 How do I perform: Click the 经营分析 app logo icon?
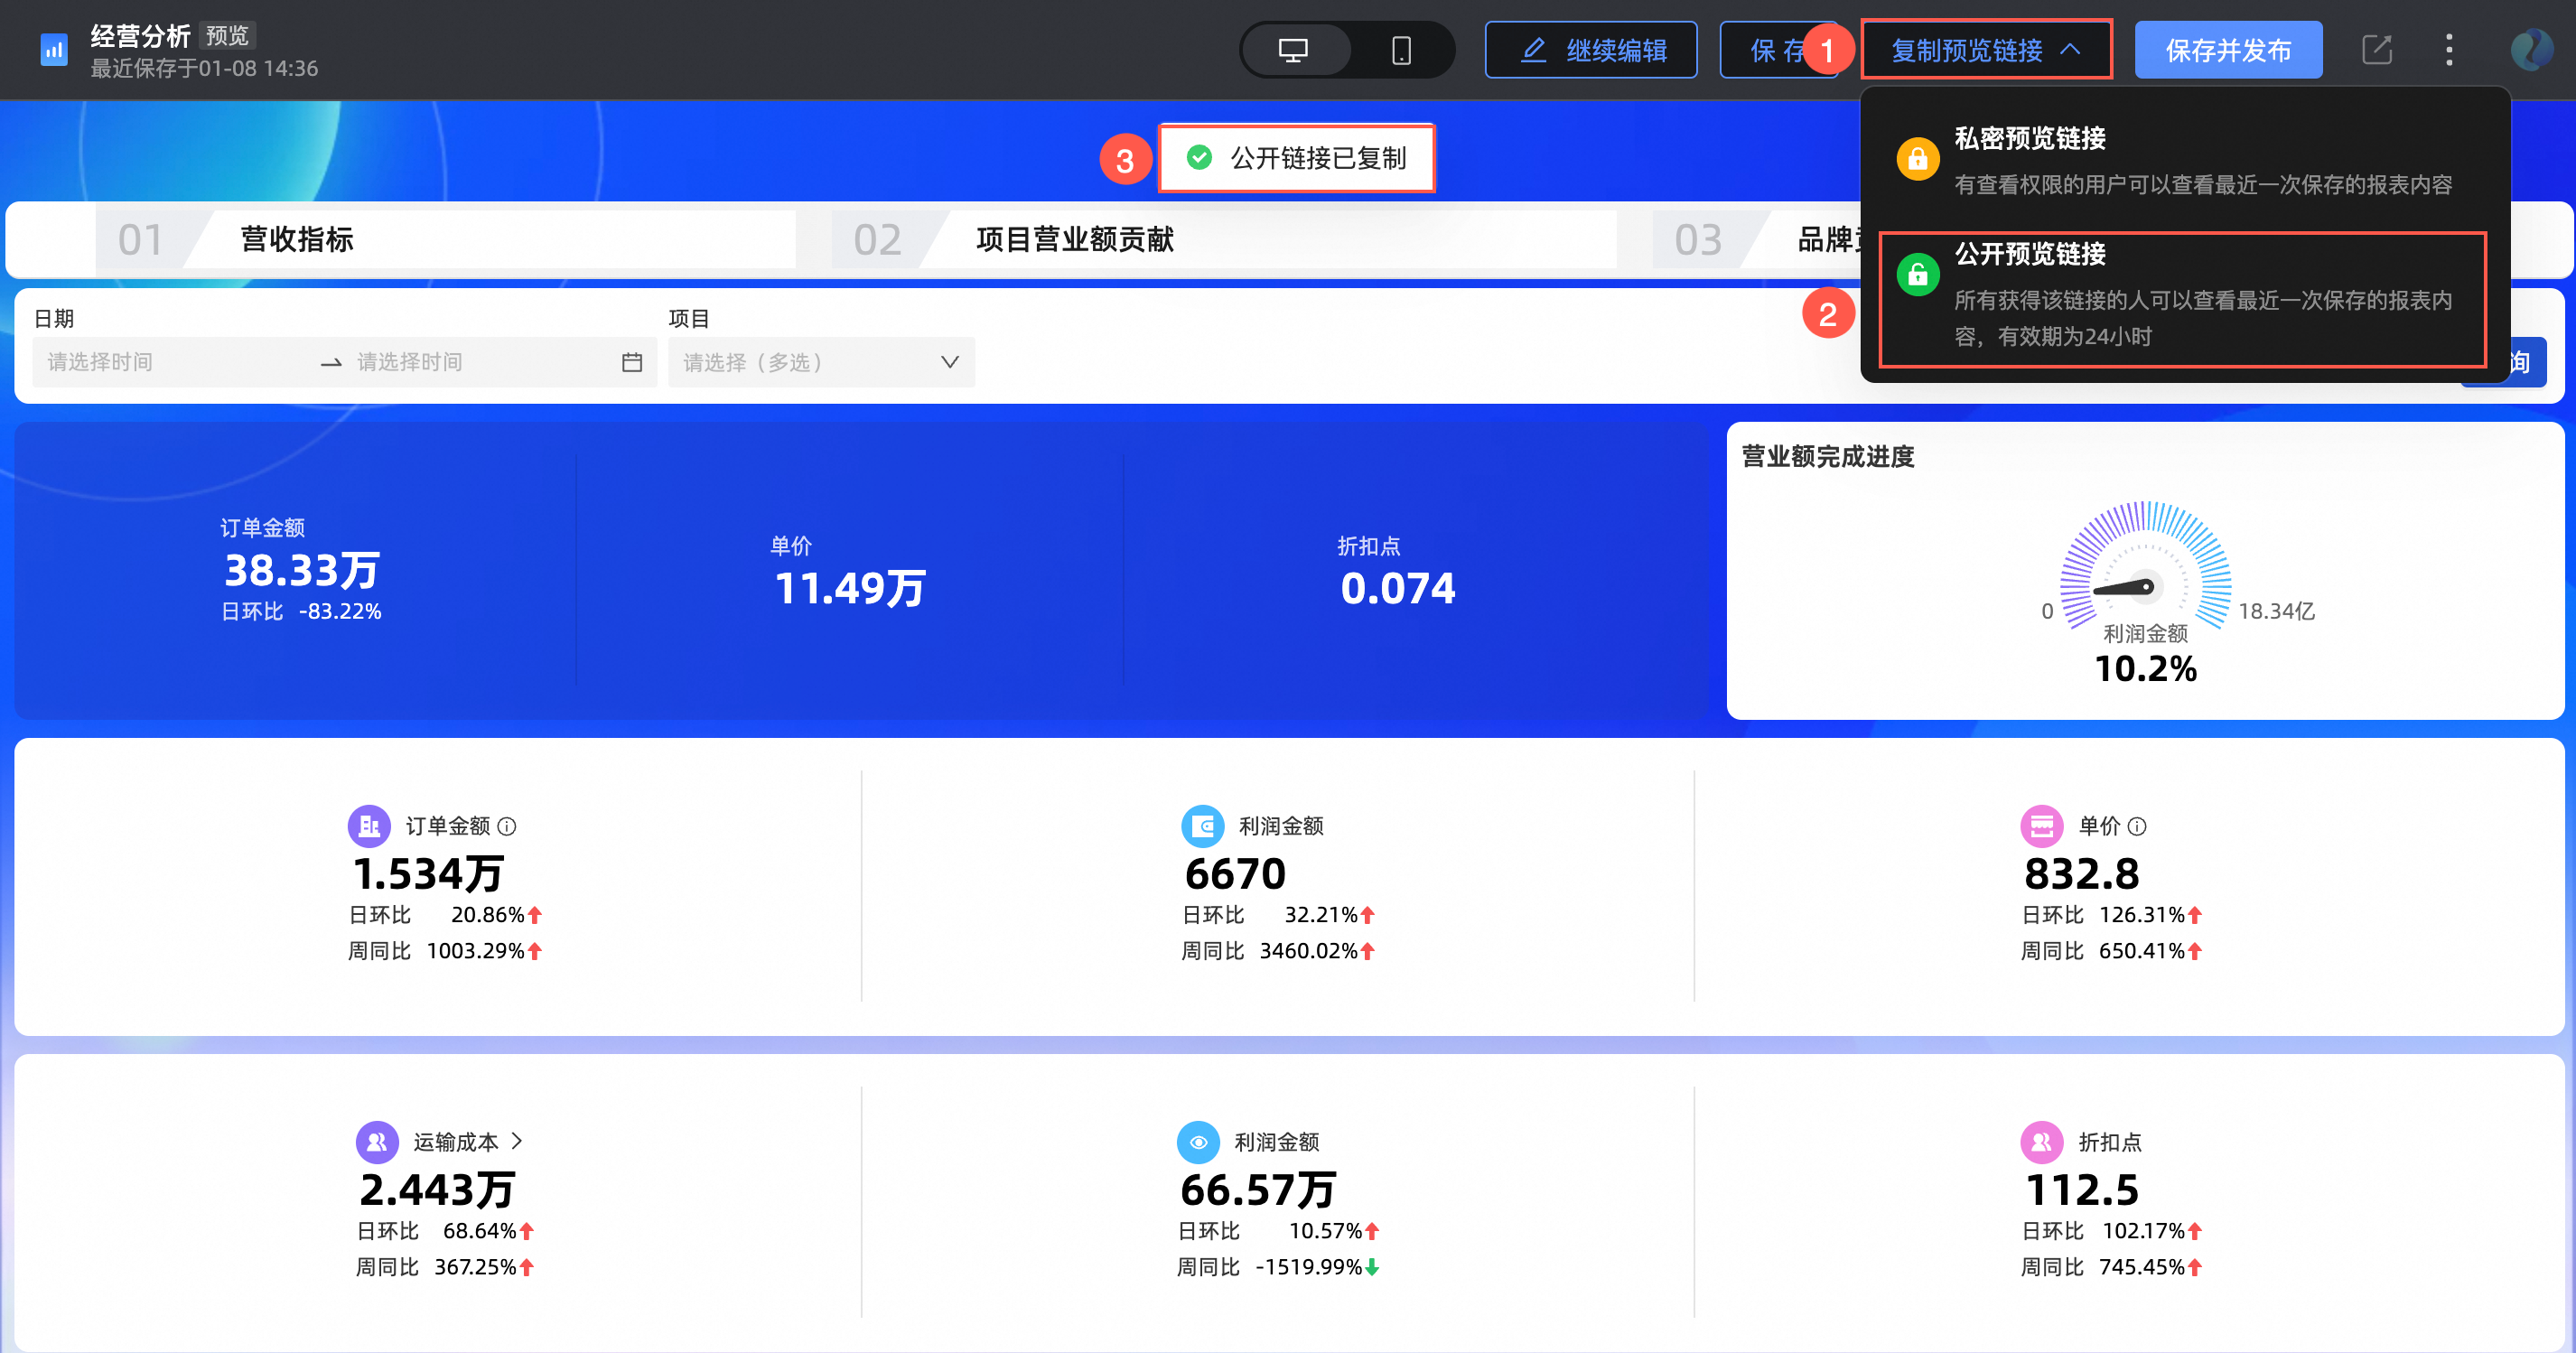pyautogui.click(x=53, y=50)
